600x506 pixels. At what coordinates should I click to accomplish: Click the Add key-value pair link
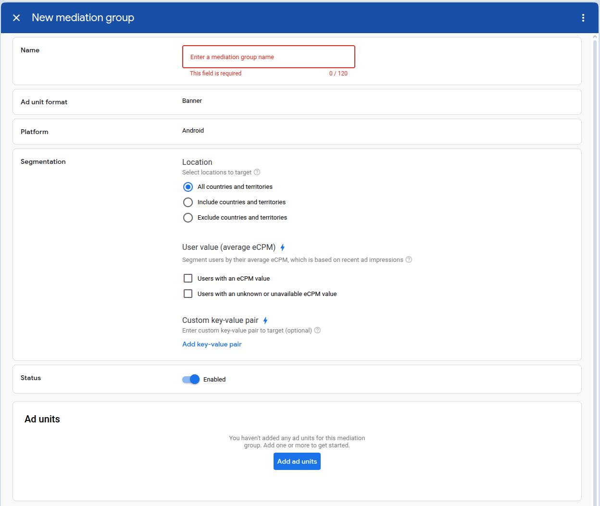point(212,344)
